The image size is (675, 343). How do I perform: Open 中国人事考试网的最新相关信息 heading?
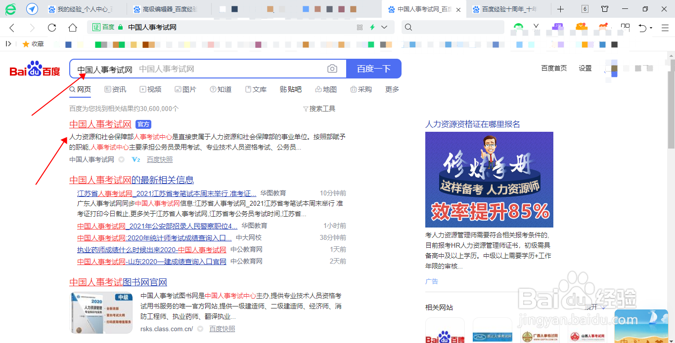(132, 180)
